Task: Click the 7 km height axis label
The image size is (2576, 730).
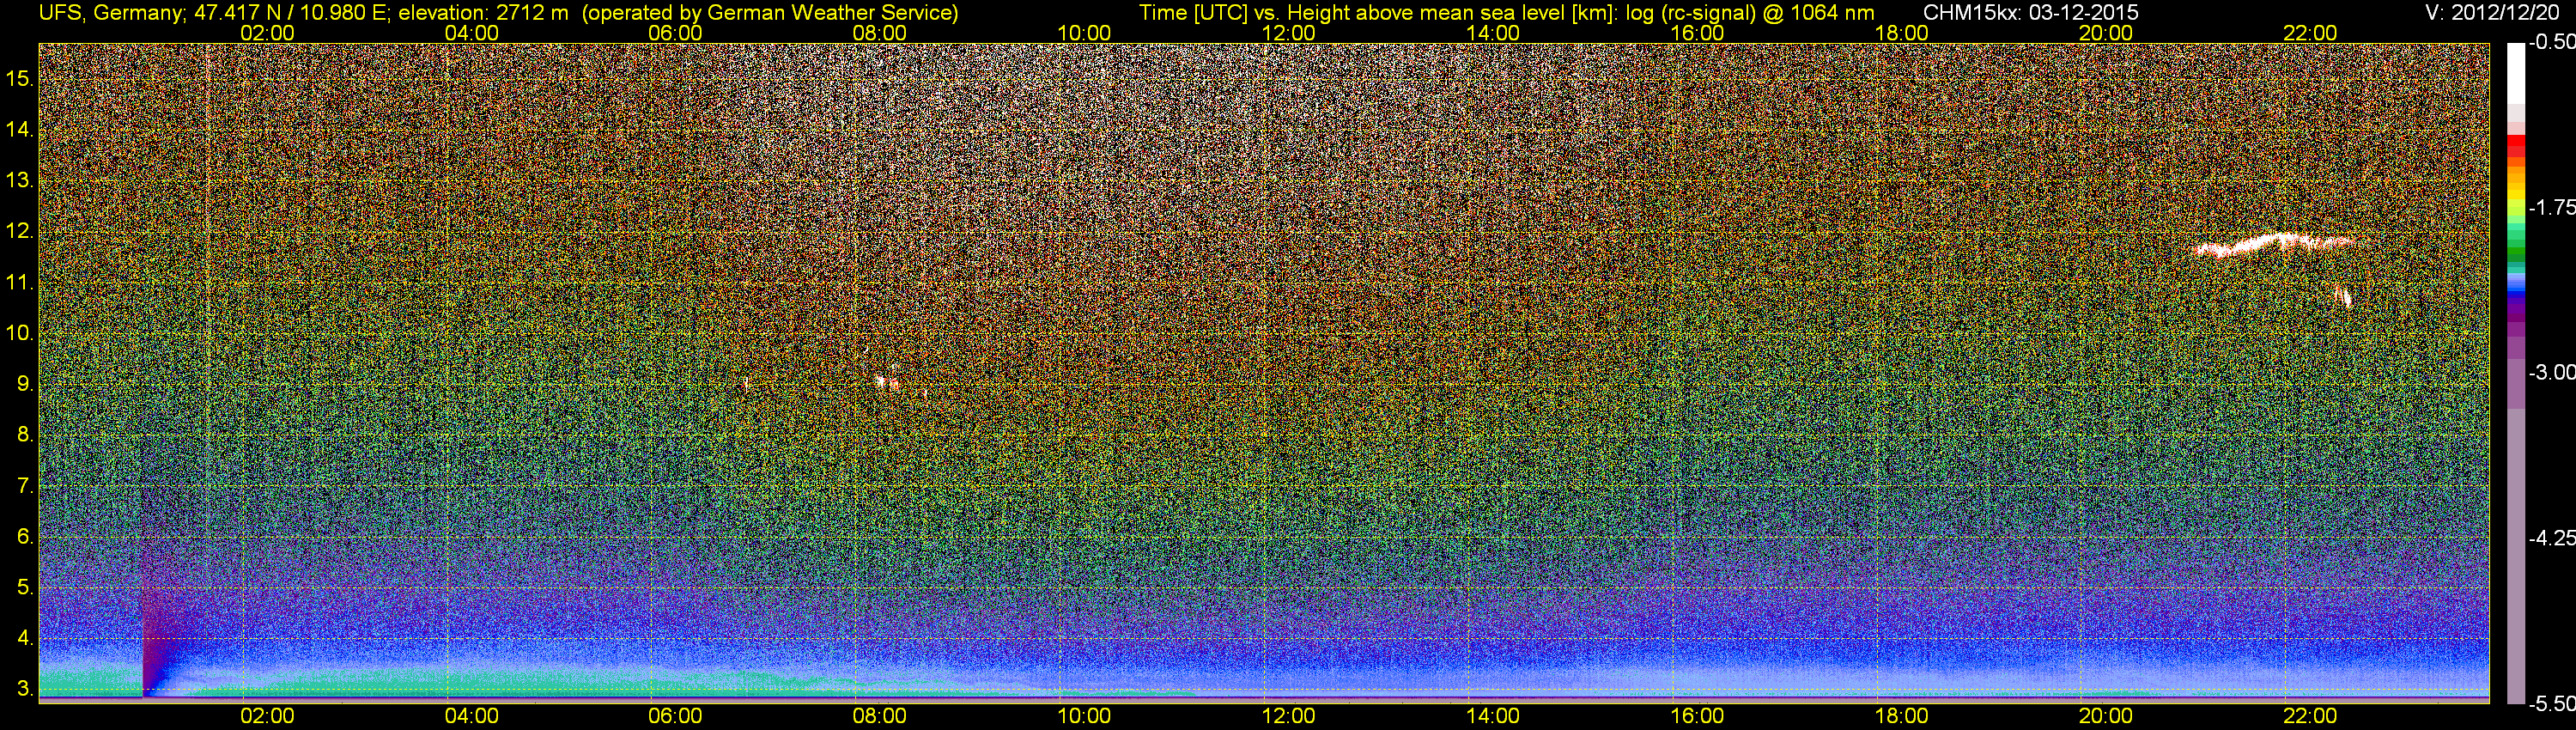Action: [23, 486]
